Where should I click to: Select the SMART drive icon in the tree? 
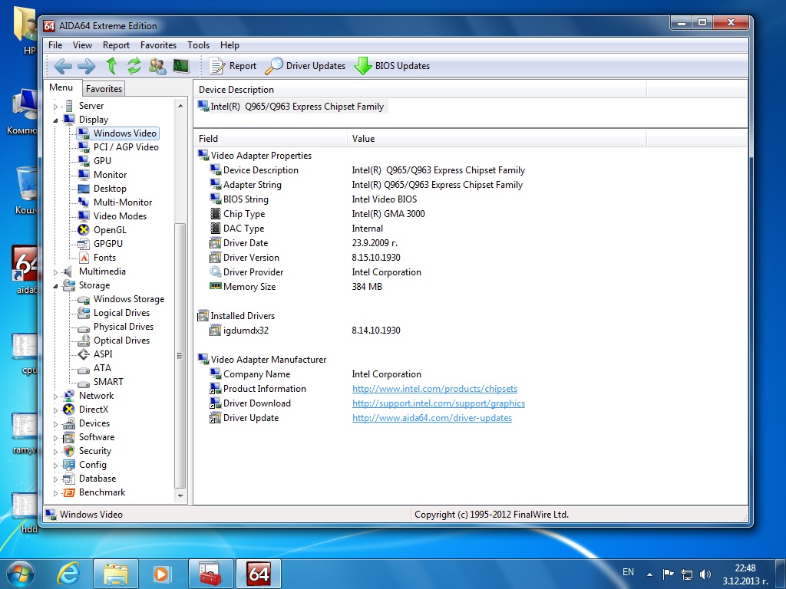click(x=83, y=382)
